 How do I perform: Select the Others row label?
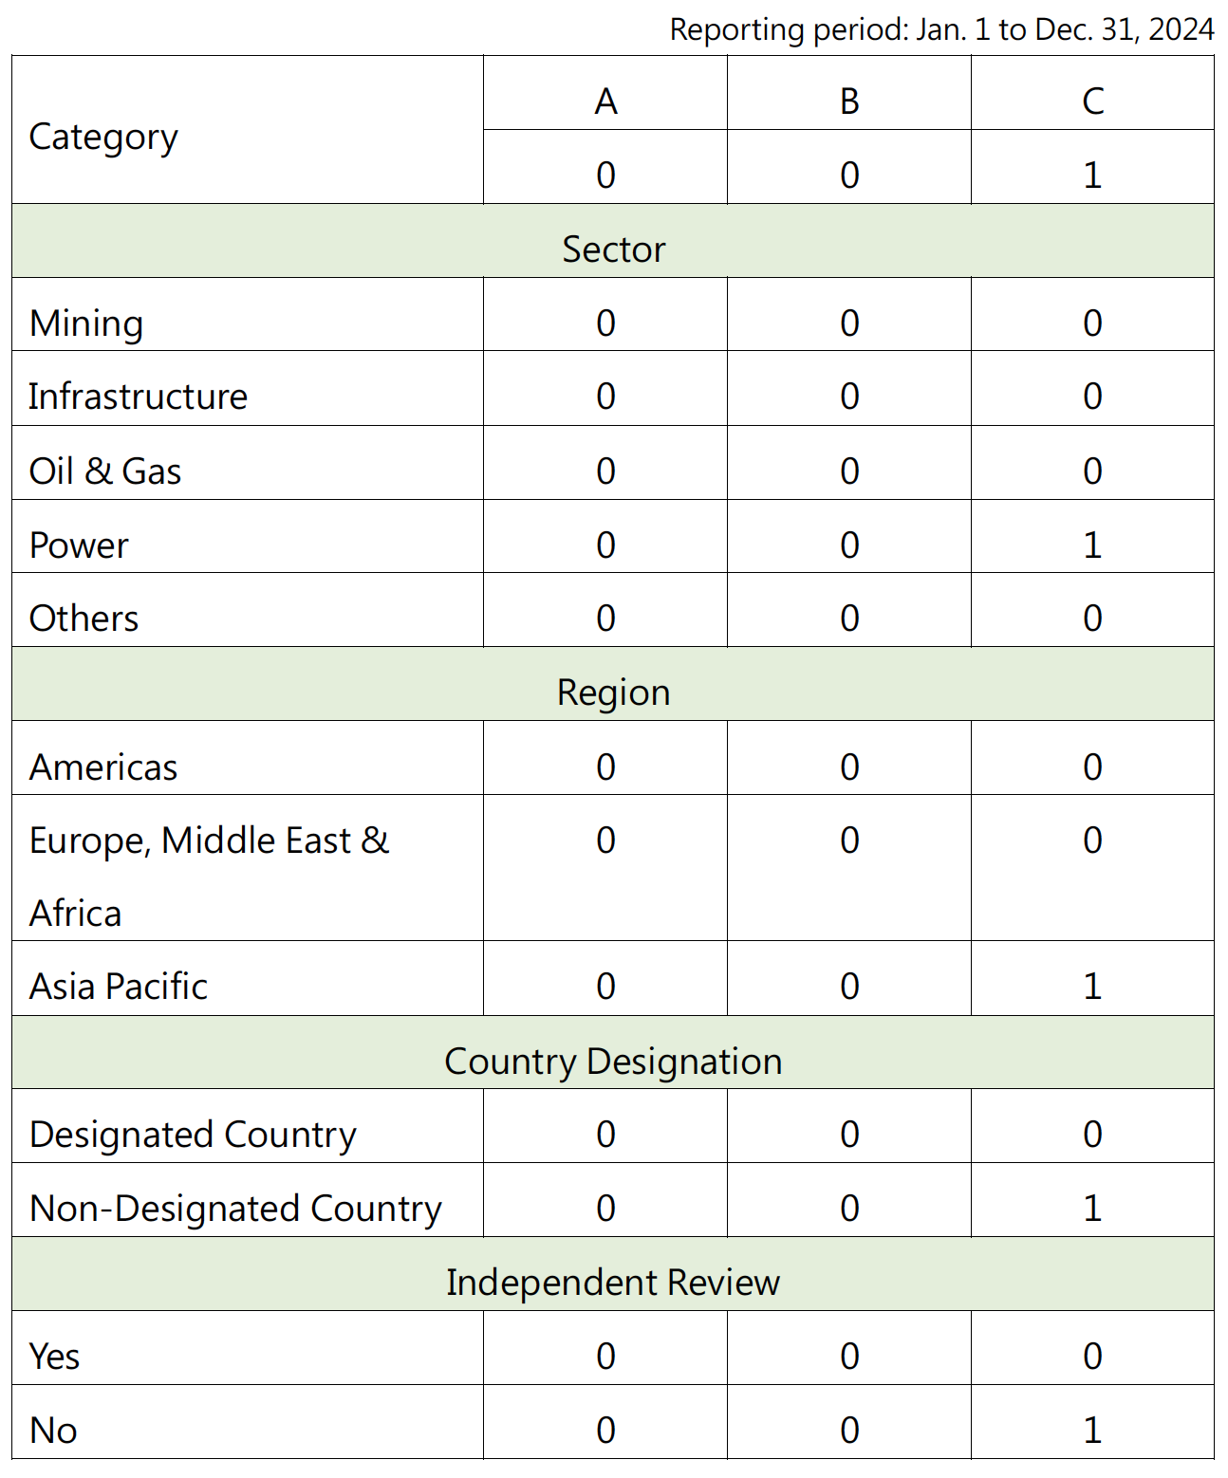click(84, 619)
